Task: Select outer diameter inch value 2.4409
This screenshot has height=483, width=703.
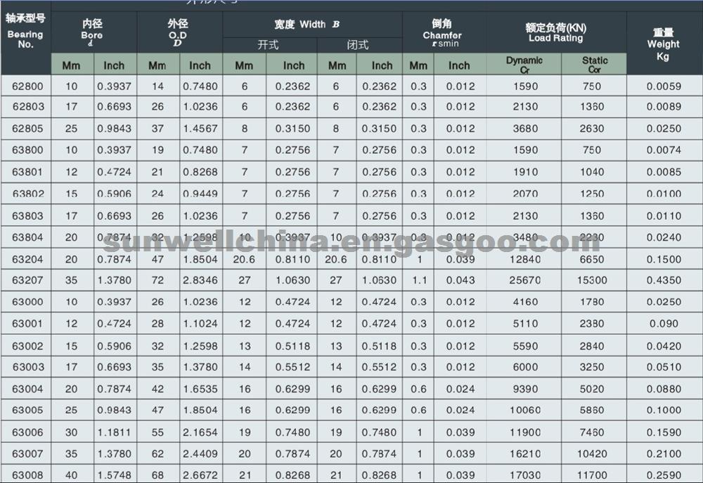Action: pos(200,454)
